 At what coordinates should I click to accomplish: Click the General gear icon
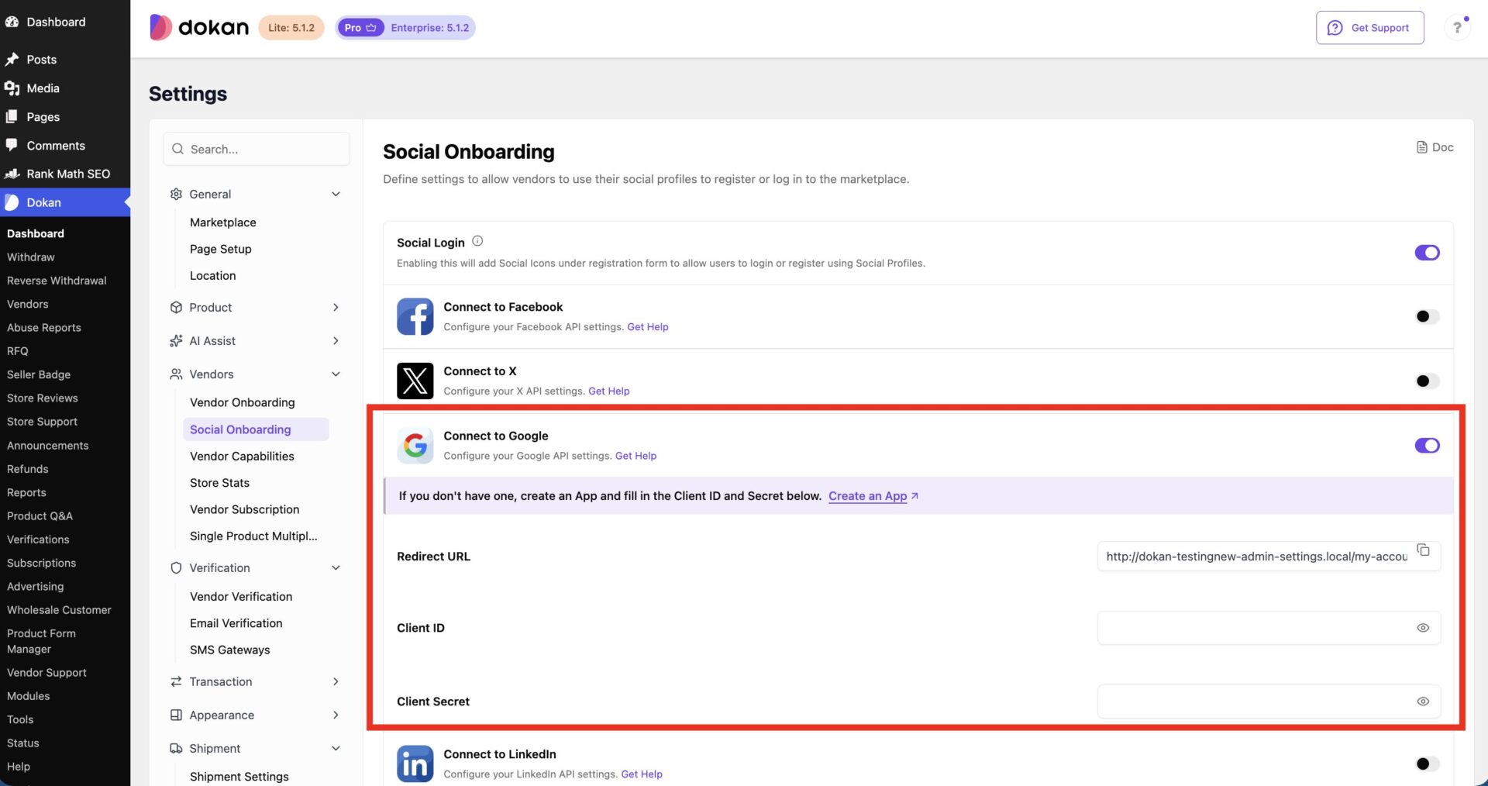[176, 194]
